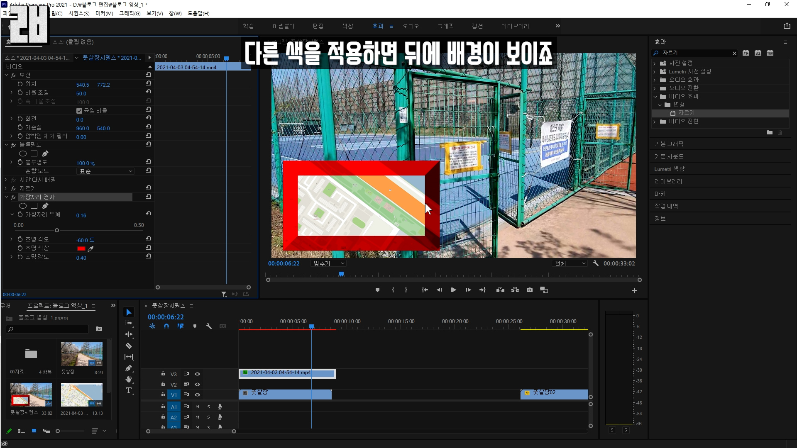Image resolution: width=797 pixels, height=448 pixels.
Task: Select the 풋살장02 clip on the timeline
Action: pos(556,394)
